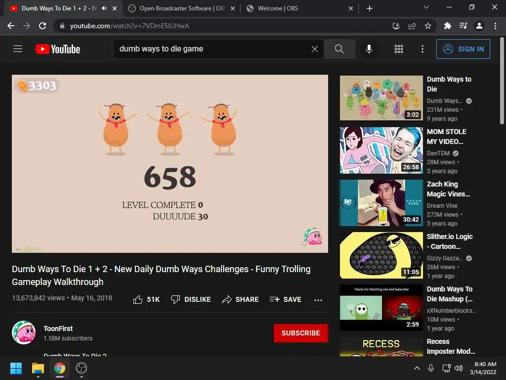Open OBS Studio from taskbar

point(82,368)
